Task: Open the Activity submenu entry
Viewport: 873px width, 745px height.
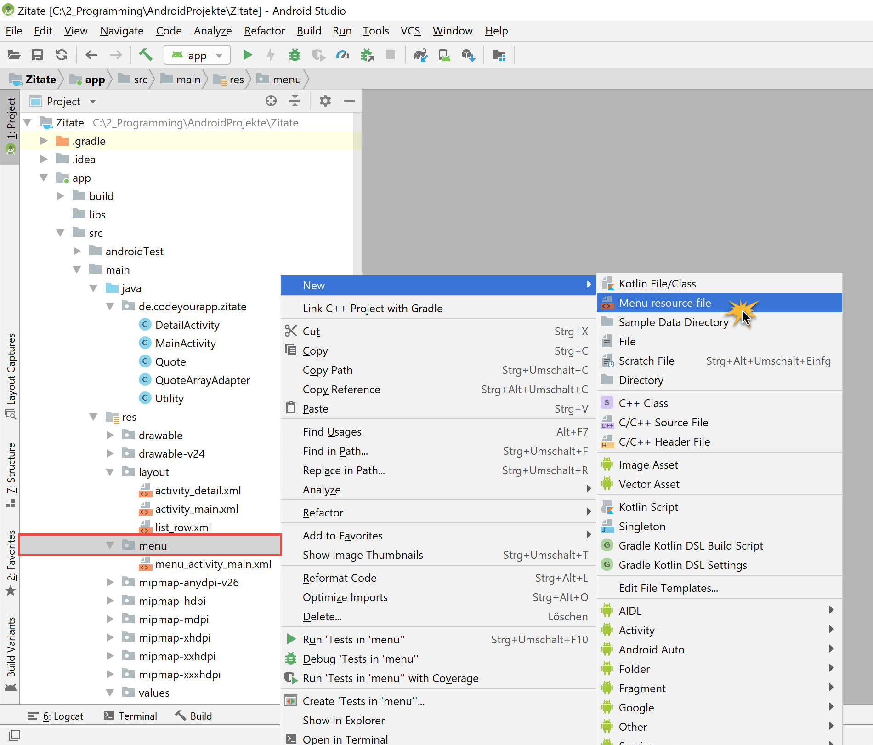Action: click(x=719, y=630)
